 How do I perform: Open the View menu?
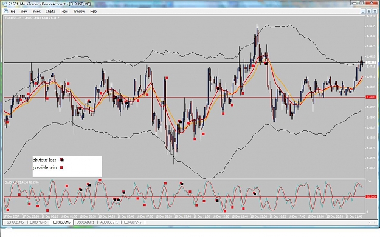pyautogui.click(x=24, y=12)
